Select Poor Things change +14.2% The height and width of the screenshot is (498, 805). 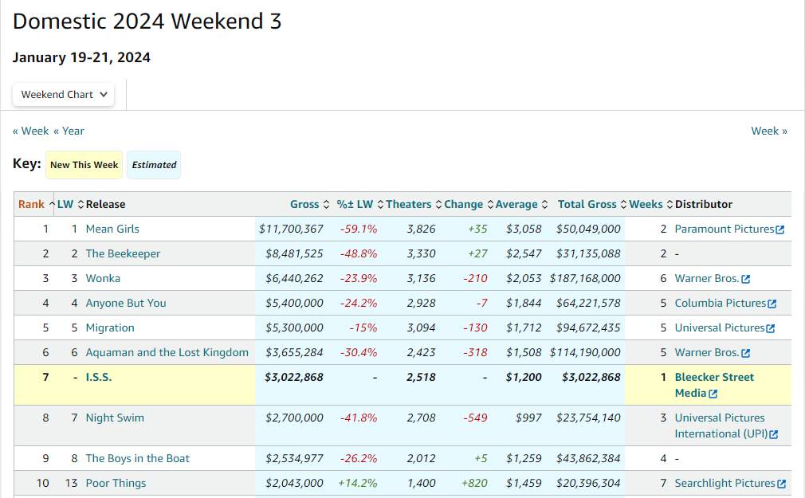point(357,483)
